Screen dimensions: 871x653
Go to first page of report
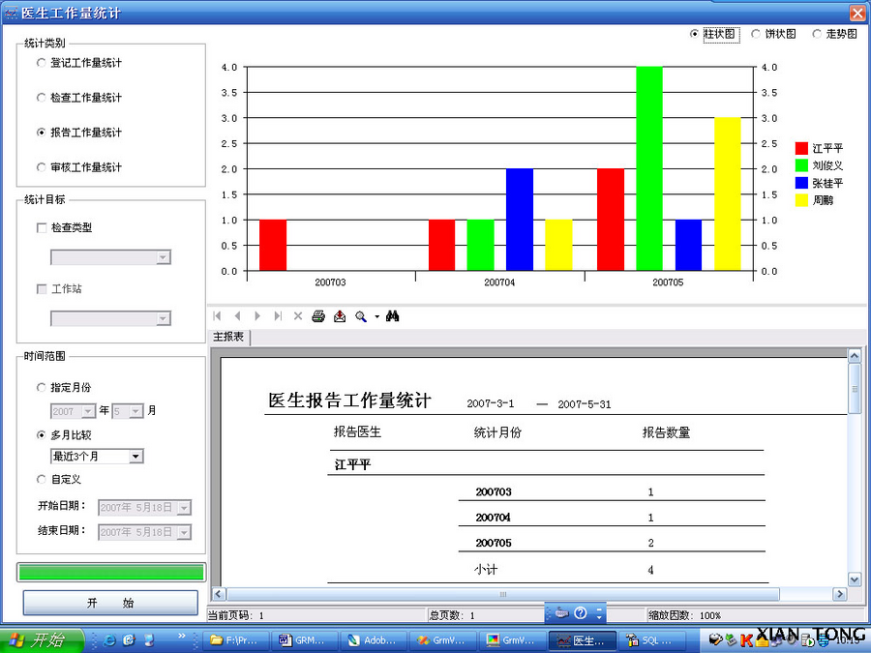point(217,316)
